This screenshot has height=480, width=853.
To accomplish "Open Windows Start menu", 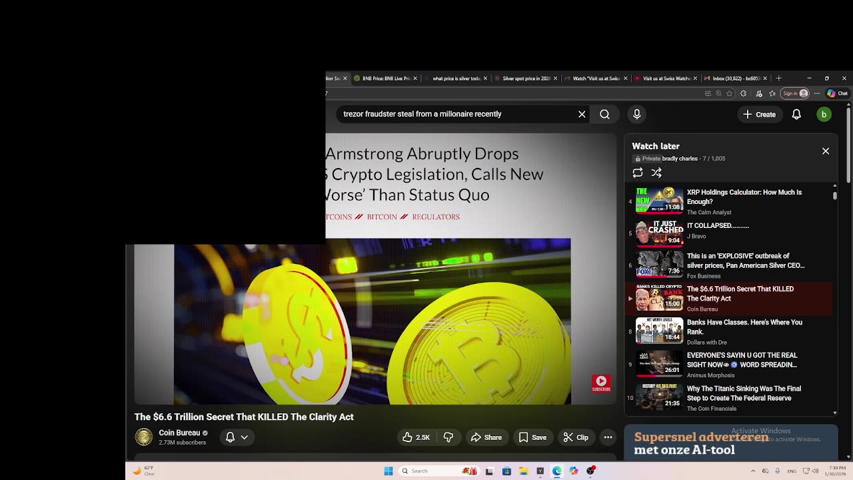I will click(389, 471).
